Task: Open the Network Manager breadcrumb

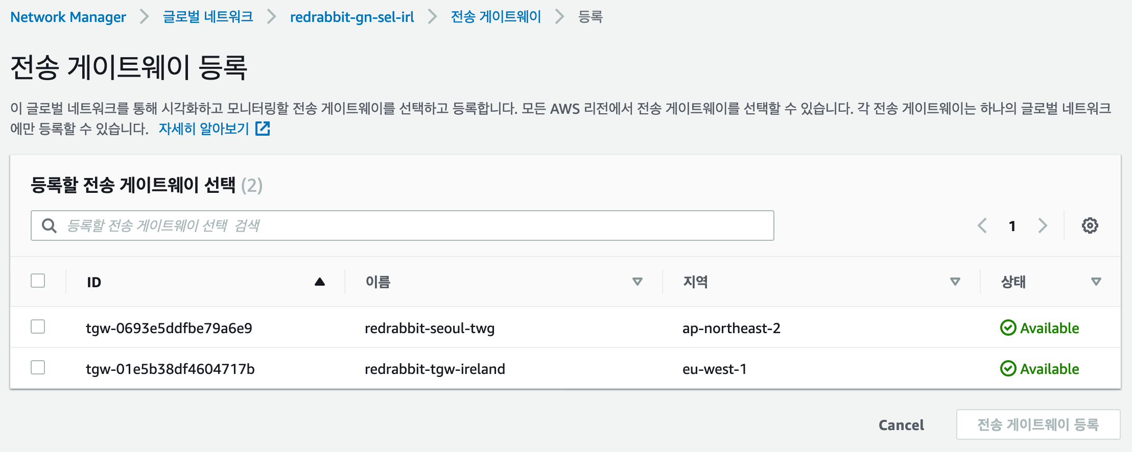Action: click(x=68, y=17)
